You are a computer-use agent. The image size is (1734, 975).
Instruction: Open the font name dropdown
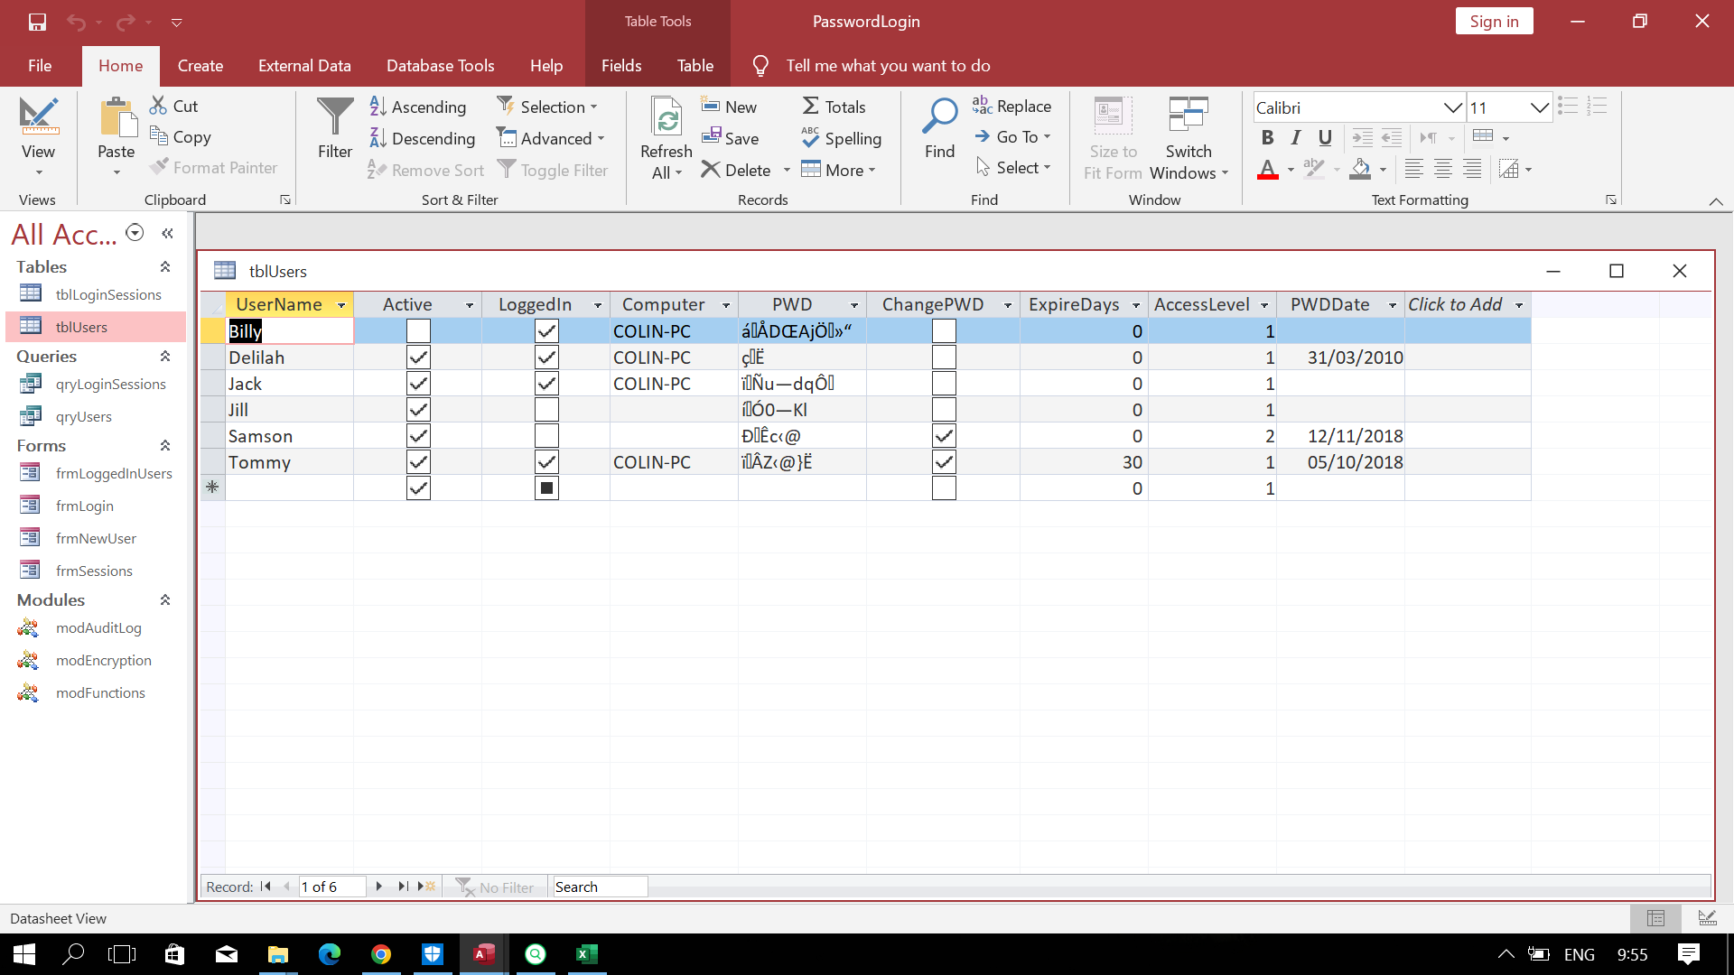click(x=1451, y=107)
